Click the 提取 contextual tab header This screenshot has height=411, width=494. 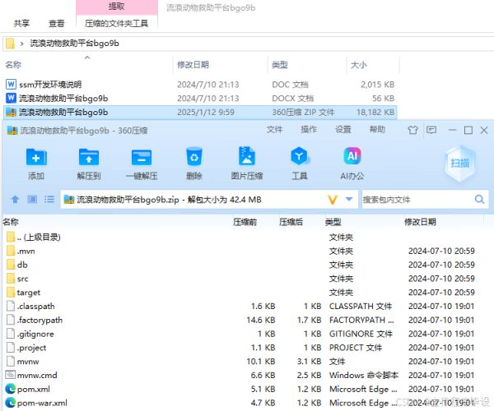pyautogui.click(x=117, y=7)
